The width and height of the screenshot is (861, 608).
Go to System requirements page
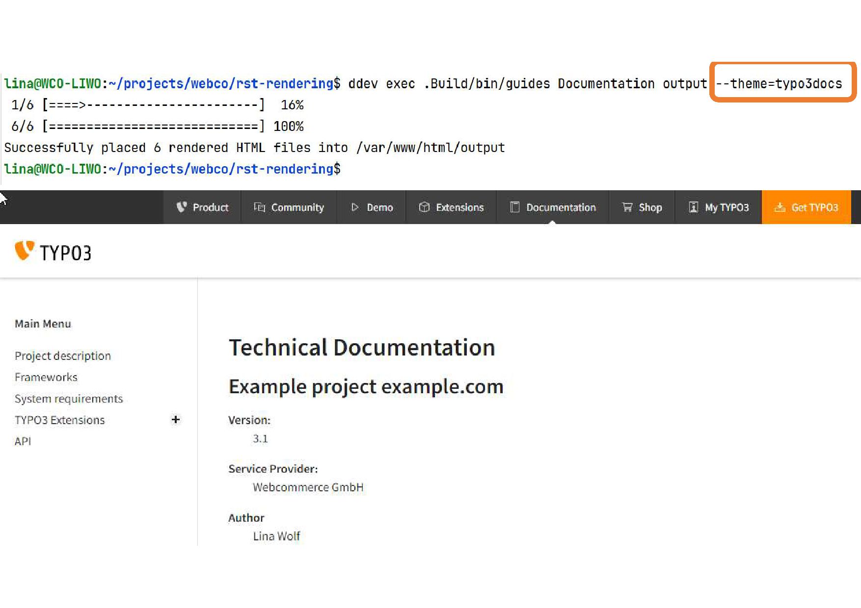pyautogui.click(x=69, y=399)
